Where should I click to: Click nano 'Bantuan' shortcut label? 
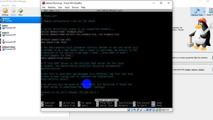point(50,103)
